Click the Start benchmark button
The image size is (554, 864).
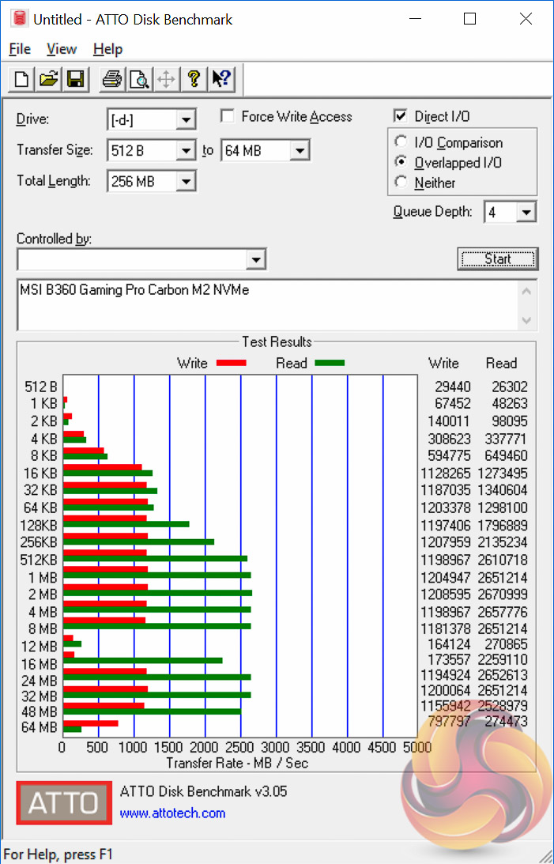coord(498,259)
